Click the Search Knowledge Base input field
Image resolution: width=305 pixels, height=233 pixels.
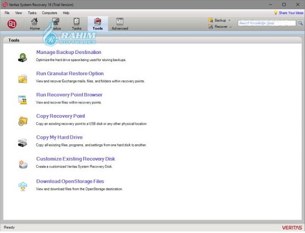click(x=267, y=23)
